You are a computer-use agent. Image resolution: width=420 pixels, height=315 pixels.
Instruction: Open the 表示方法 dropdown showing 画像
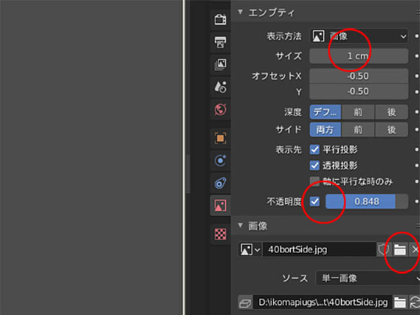pos(359,36)
